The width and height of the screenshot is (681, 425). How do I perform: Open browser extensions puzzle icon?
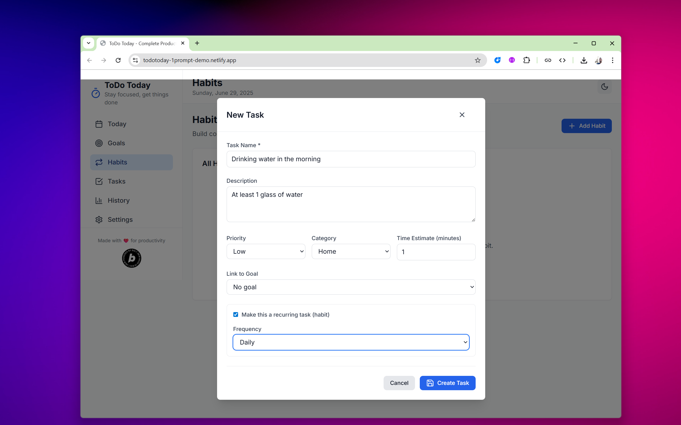point(526,60)
